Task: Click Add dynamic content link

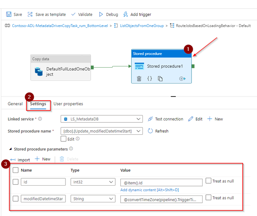Action: 150,190
